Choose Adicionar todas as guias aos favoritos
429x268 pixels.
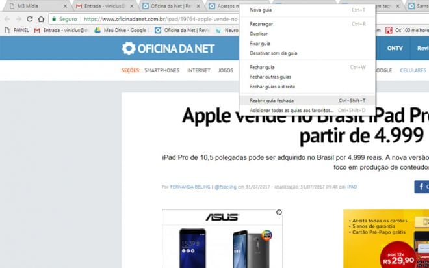point(307,111)
